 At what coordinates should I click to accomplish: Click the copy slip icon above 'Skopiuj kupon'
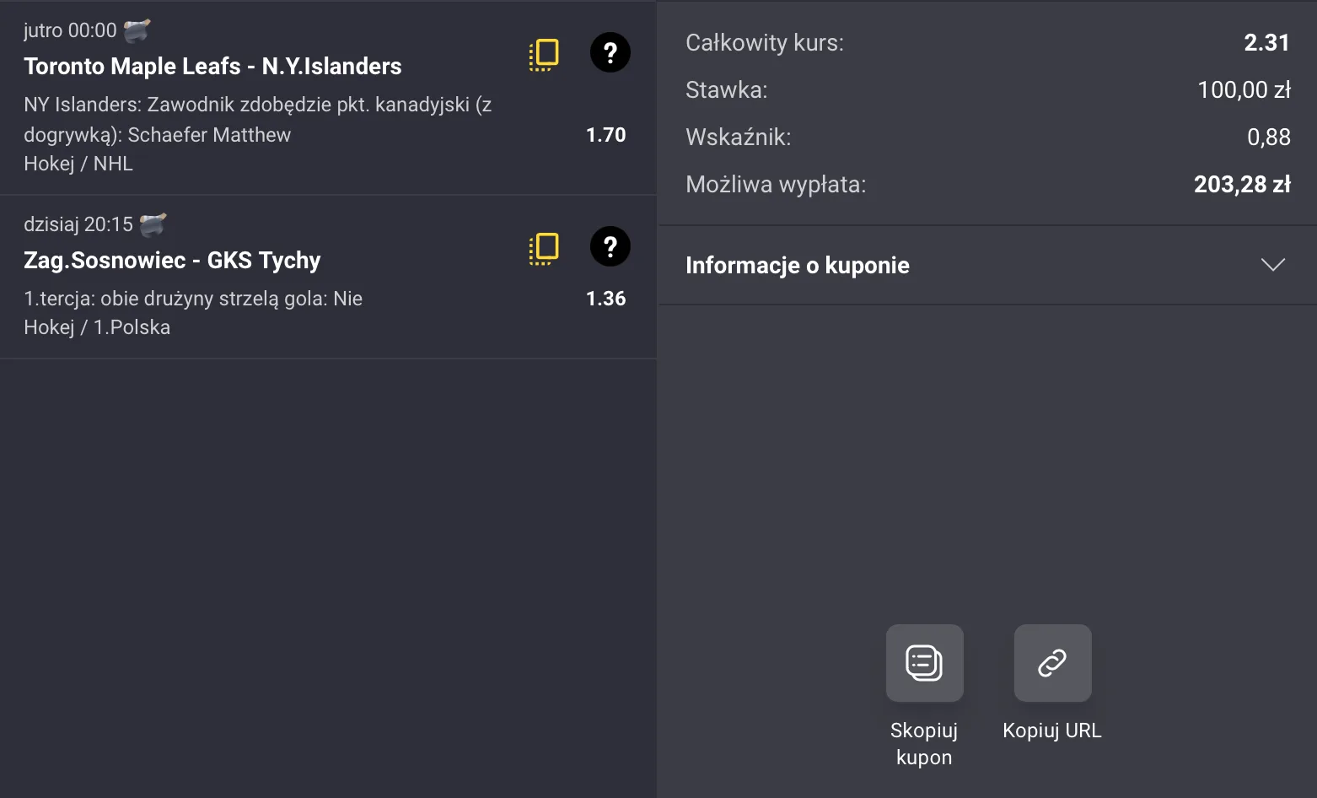pyautogui.click(x=924, y=663)
